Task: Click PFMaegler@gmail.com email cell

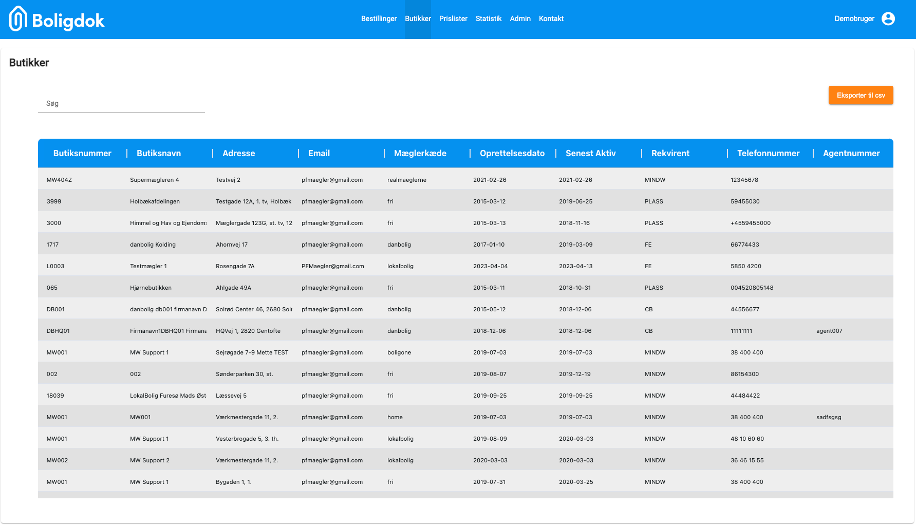Action: 333,266
